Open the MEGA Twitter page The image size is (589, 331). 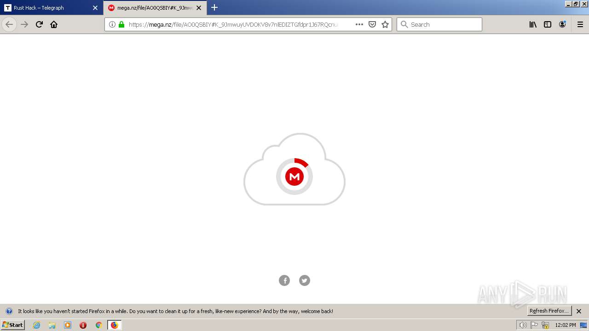[x=305, y=280]
